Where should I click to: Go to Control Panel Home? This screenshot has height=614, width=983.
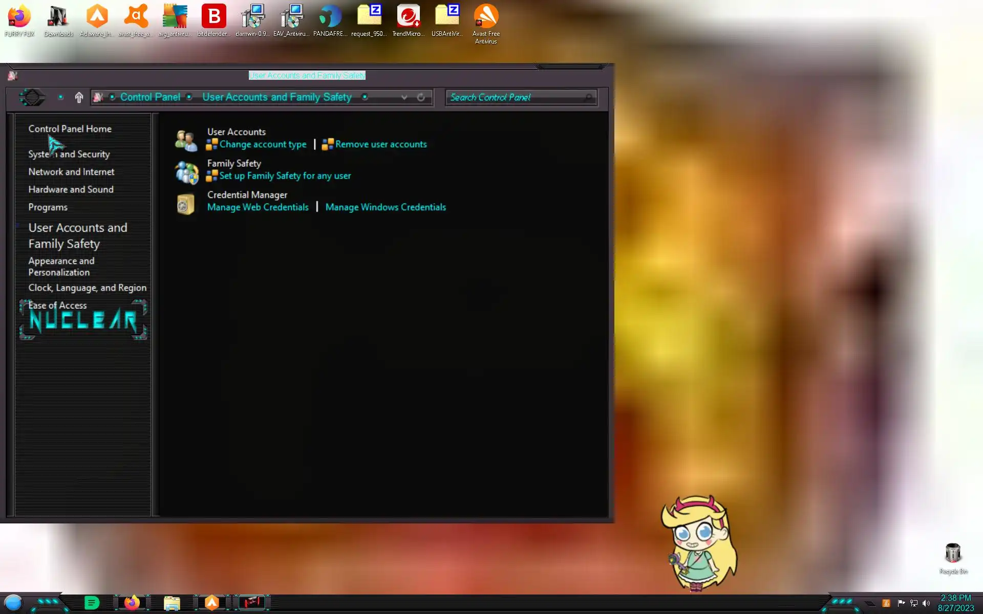[x=70, y=129]
